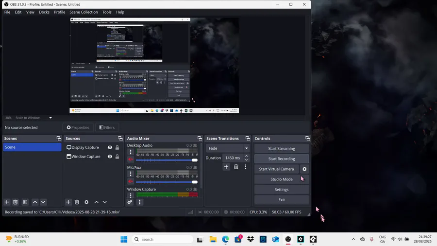Click Start Virtual Camera button
This screenshot has width=437, height=246.
coord(276,169)
